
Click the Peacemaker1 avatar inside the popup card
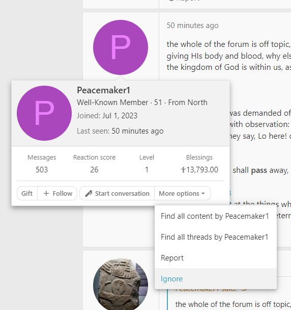click(x=44, y=113)
